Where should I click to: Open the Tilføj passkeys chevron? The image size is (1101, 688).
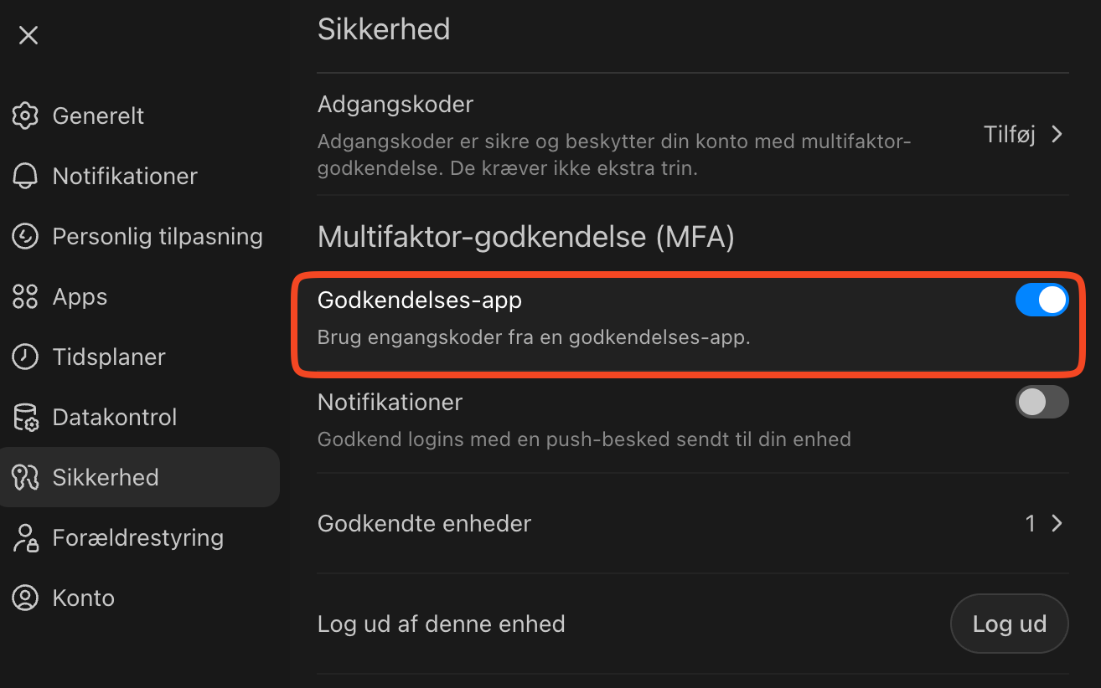[x=1057, y=134]
